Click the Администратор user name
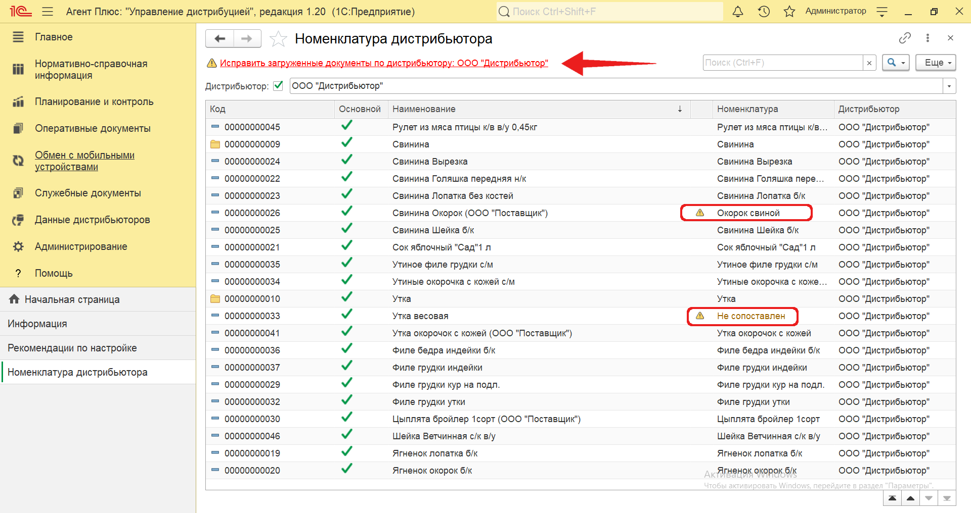This screenshot has height=513, width=971. [x=835, y=11]
